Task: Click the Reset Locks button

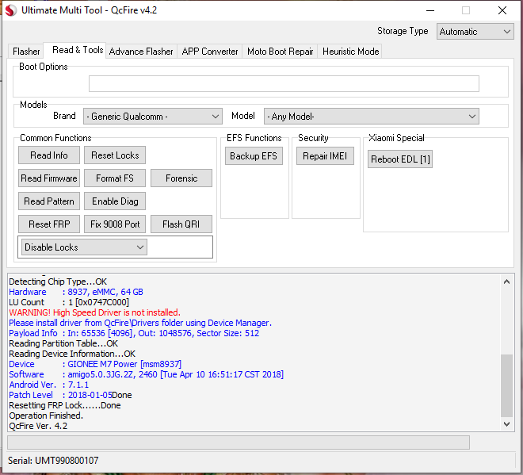Action: [x=115, y=155]
